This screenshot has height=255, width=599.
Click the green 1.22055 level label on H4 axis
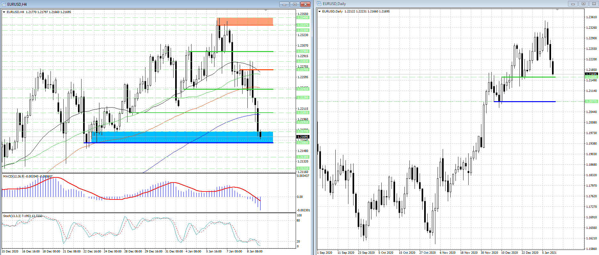tap(303, 113)
